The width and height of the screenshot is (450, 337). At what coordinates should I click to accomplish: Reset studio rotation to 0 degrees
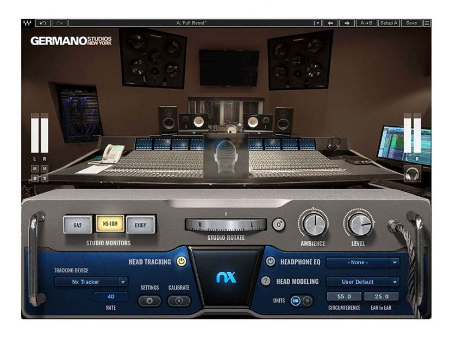click(x=278, y=225)
